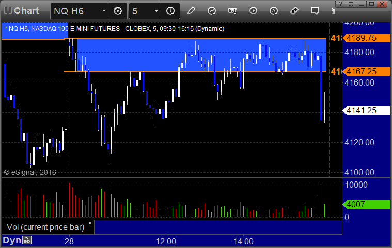Click the hand icon at the toolbar's right end

[333, 11]
